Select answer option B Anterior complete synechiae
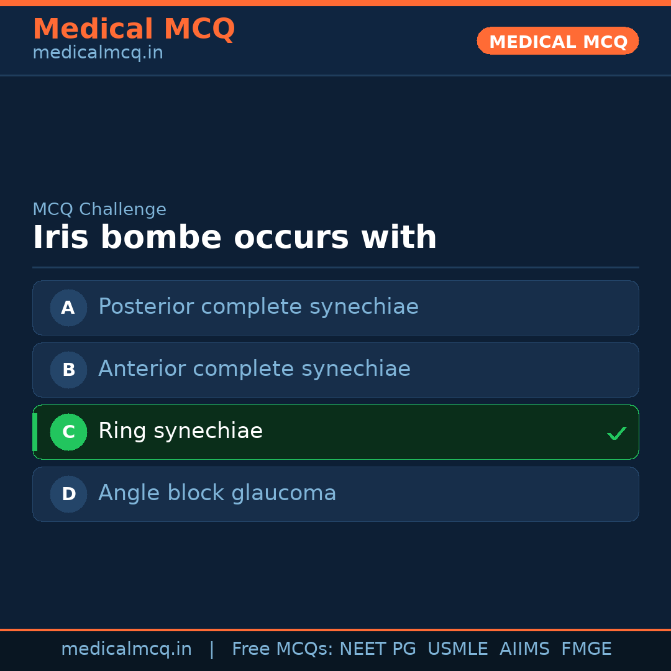The width and height of the screenshot is (671, 671). pos(335,370)
